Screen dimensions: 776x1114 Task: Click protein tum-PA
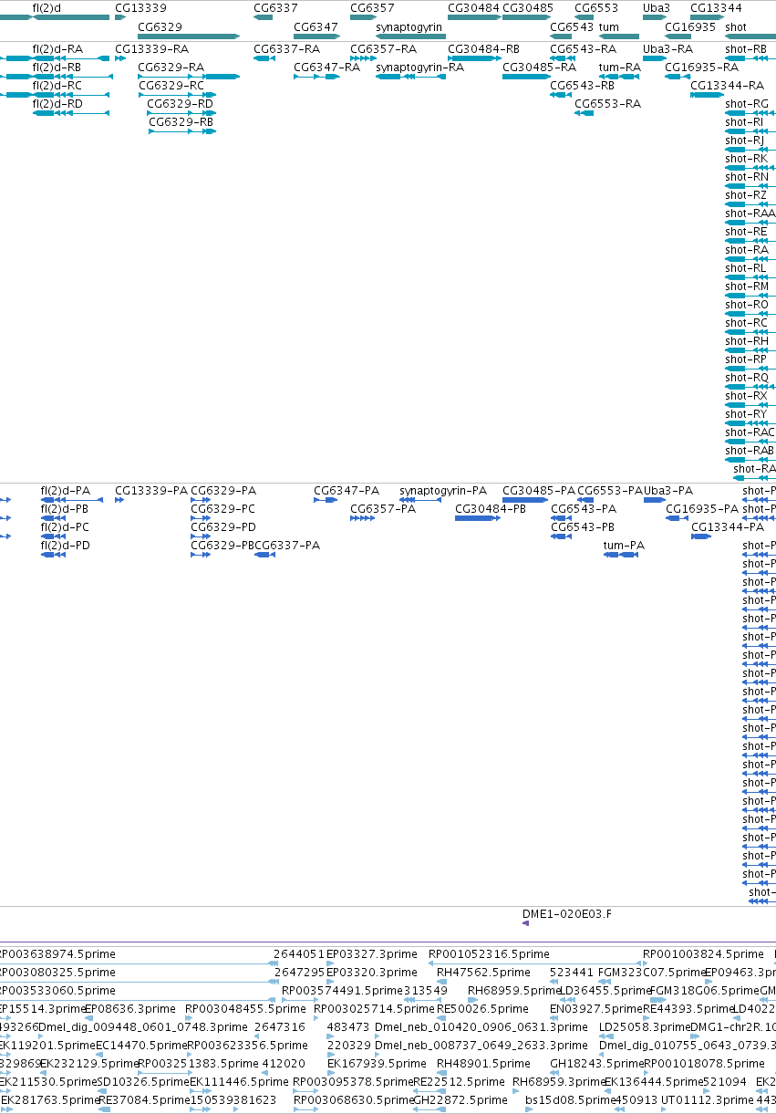click(x=625, y=546)
